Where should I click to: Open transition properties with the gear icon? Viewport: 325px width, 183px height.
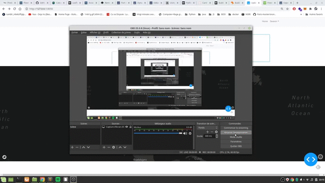[x=216, y=132]
